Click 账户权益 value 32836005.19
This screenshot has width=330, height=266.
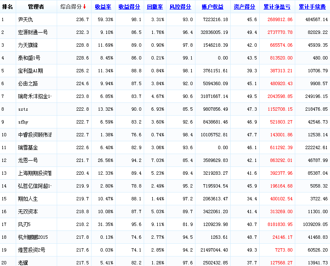pos(214,32)
